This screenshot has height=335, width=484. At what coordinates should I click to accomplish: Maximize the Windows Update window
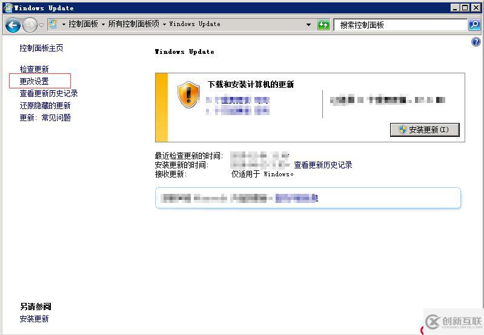click(465, 8)
